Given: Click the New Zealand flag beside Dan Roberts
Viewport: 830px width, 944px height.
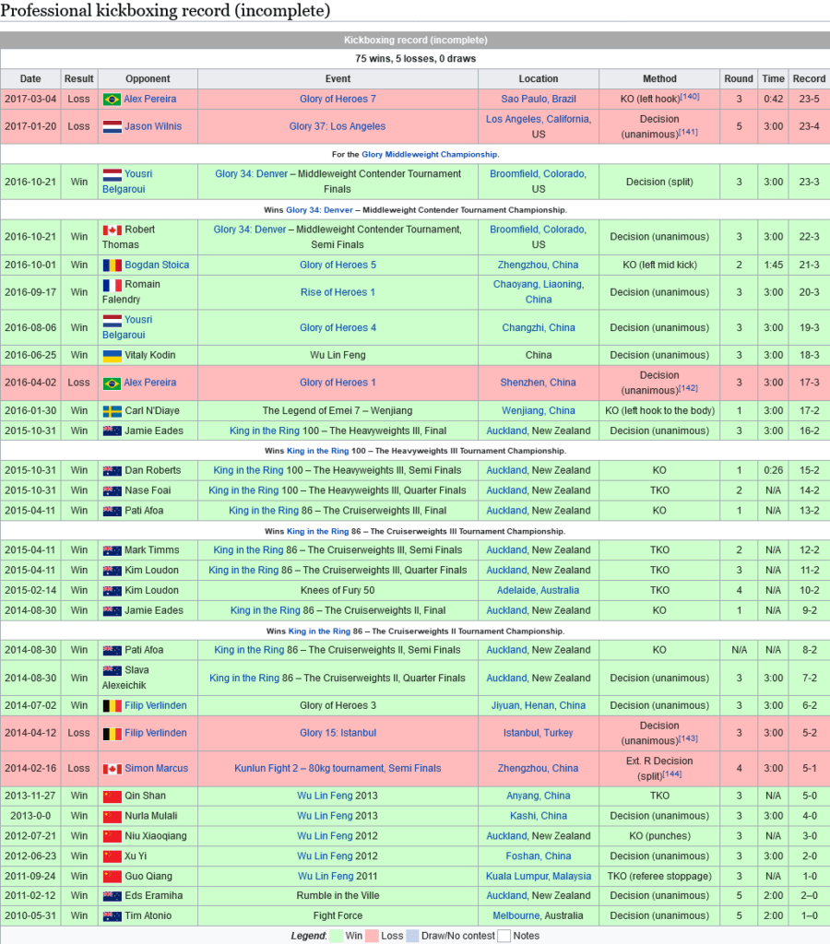Looking at the screenshot, I should coord(112,471).
